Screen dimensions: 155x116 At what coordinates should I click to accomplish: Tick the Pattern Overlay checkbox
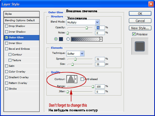click(6, 83)
